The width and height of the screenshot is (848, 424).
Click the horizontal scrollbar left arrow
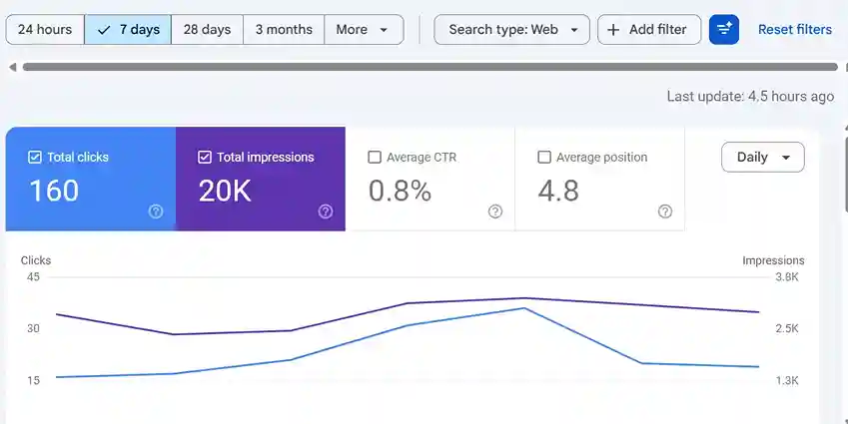click(12, 67)
